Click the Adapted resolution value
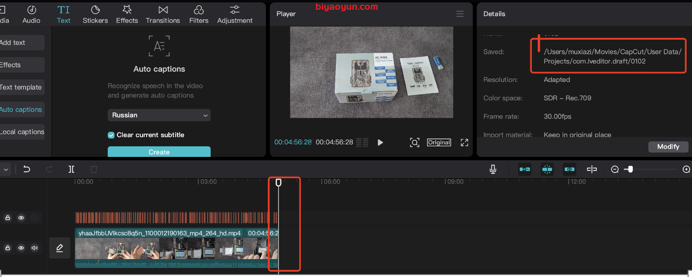This screenshot has width=692, height=277. click(x=557, y=79)
